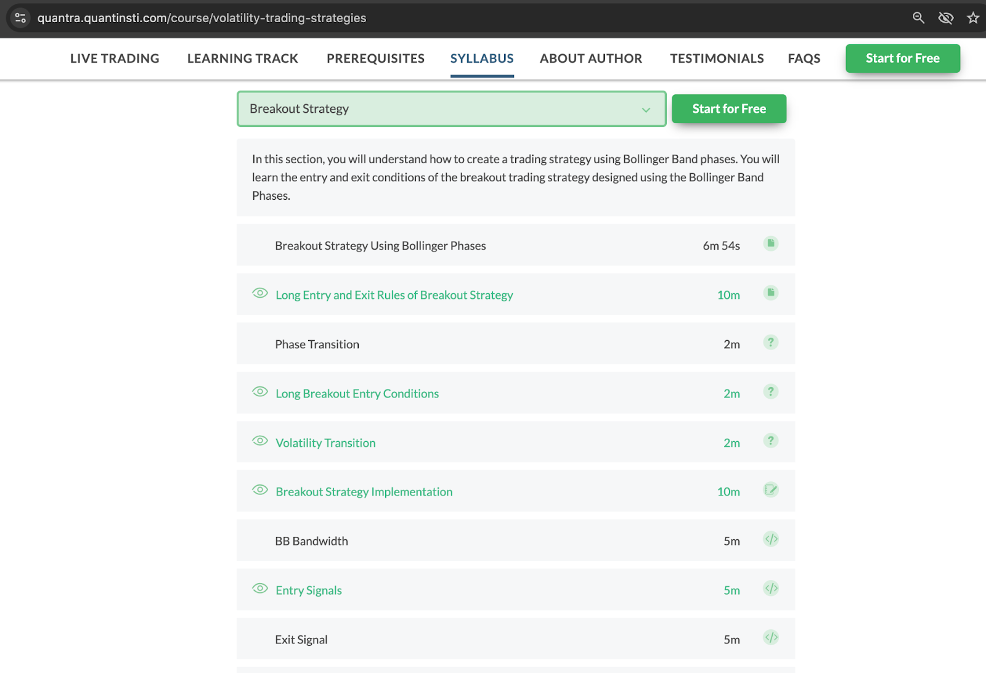Click the code icon beside Exit Signal
Screen dimensions: 986x673
click(771, 637)
